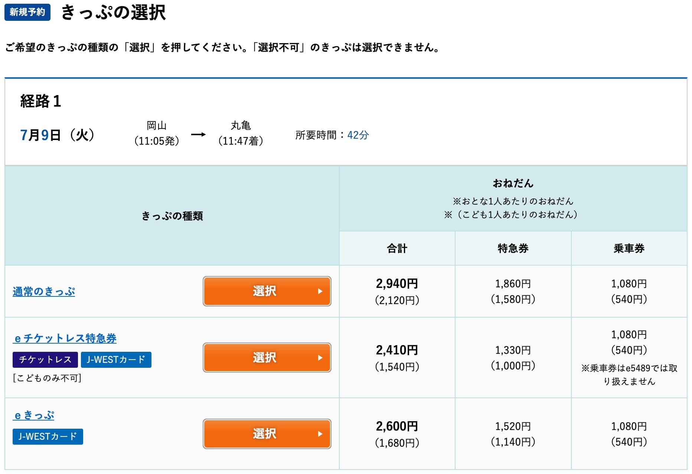
Task: Click express fee 1,520円
Action: click(x=513, y=426)
